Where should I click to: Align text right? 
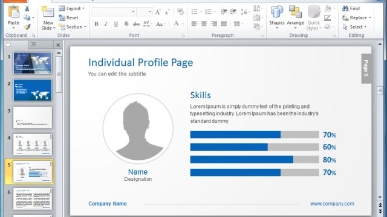point(214,24)
